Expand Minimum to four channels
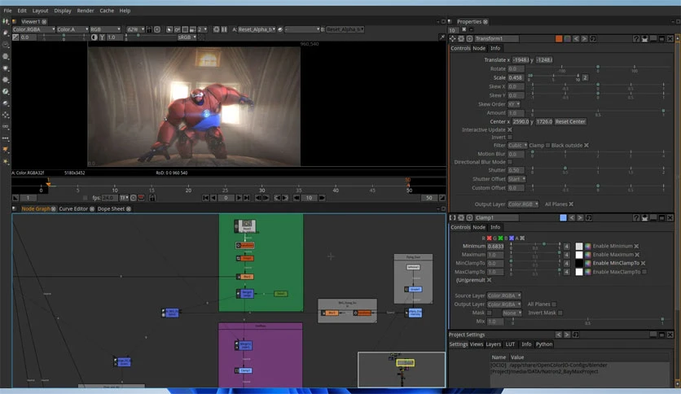Screen dimensions: 681x394 pyautogui.click(x=566, y=246)
